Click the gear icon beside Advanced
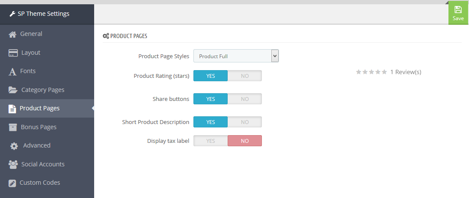469x198 pixels. [x=14, y=146]
